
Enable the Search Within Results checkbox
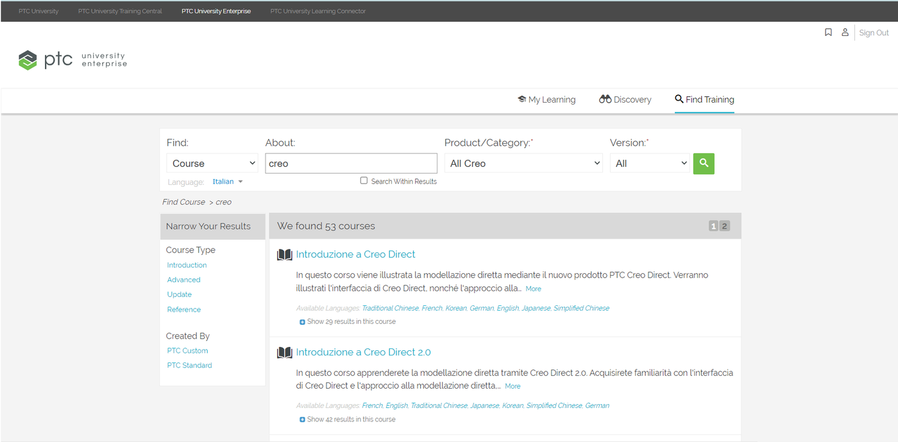coord(364,181)
